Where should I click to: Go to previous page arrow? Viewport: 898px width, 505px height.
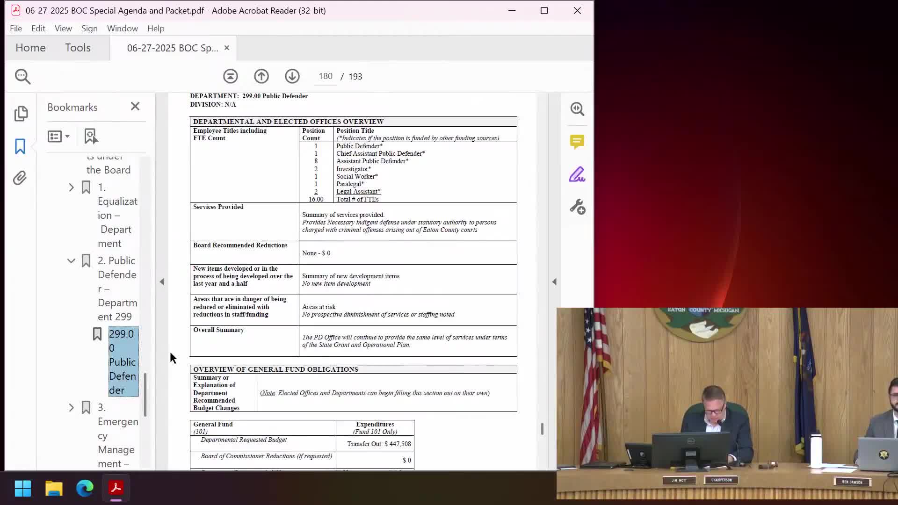pos(261,76)
